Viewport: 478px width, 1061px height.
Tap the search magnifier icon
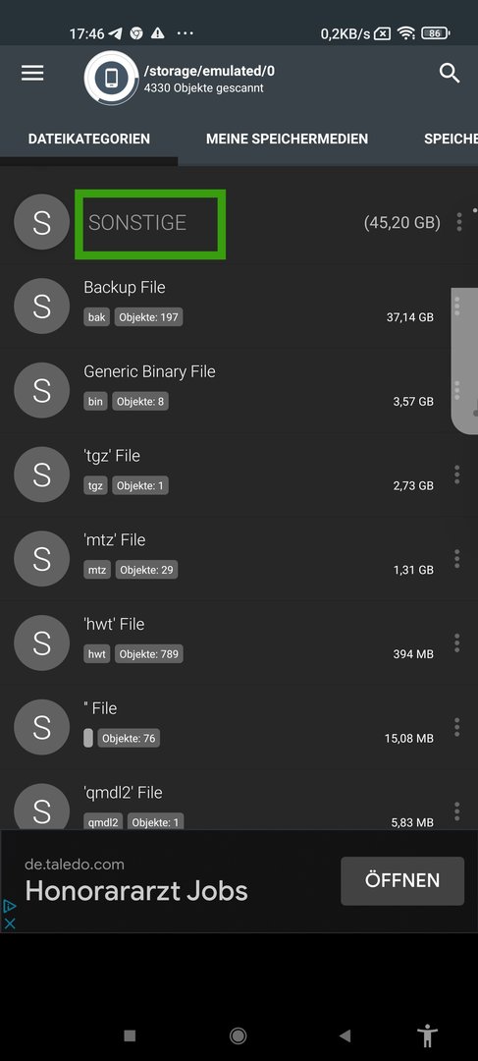pyautogui.click(x=450, y=73)
